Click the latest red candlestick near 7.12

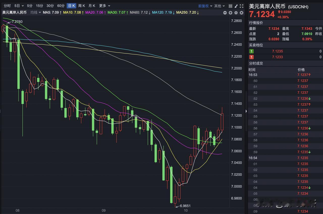(222, 121)
